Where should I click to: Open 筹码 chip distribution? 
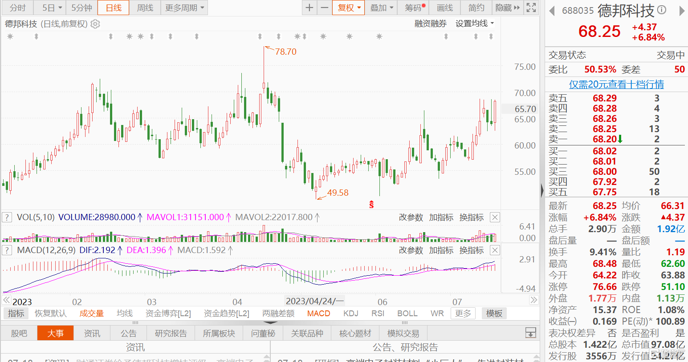pos(414,8)
